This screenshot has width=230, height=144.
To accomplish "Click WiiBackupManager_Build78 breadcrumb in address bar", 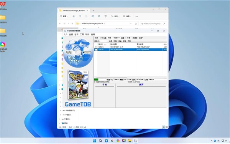I will pos(92,23).
